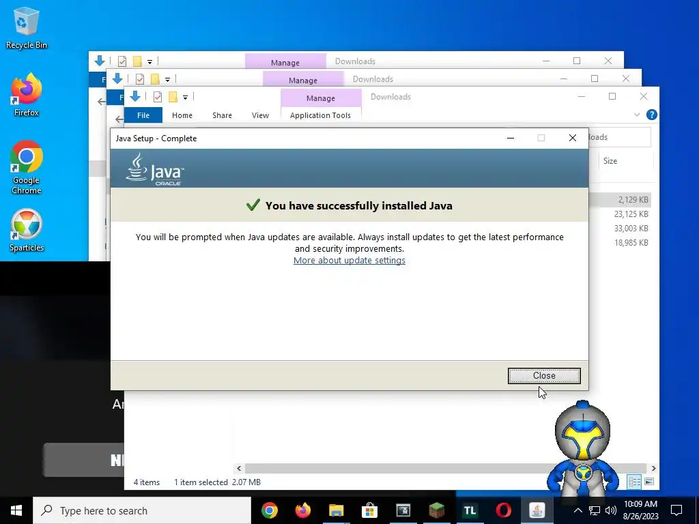This screenshot has height=524, width=699.
Task: Switch to the Share ribbon tab
Action: pyautogui.click(x=222, y=115)
